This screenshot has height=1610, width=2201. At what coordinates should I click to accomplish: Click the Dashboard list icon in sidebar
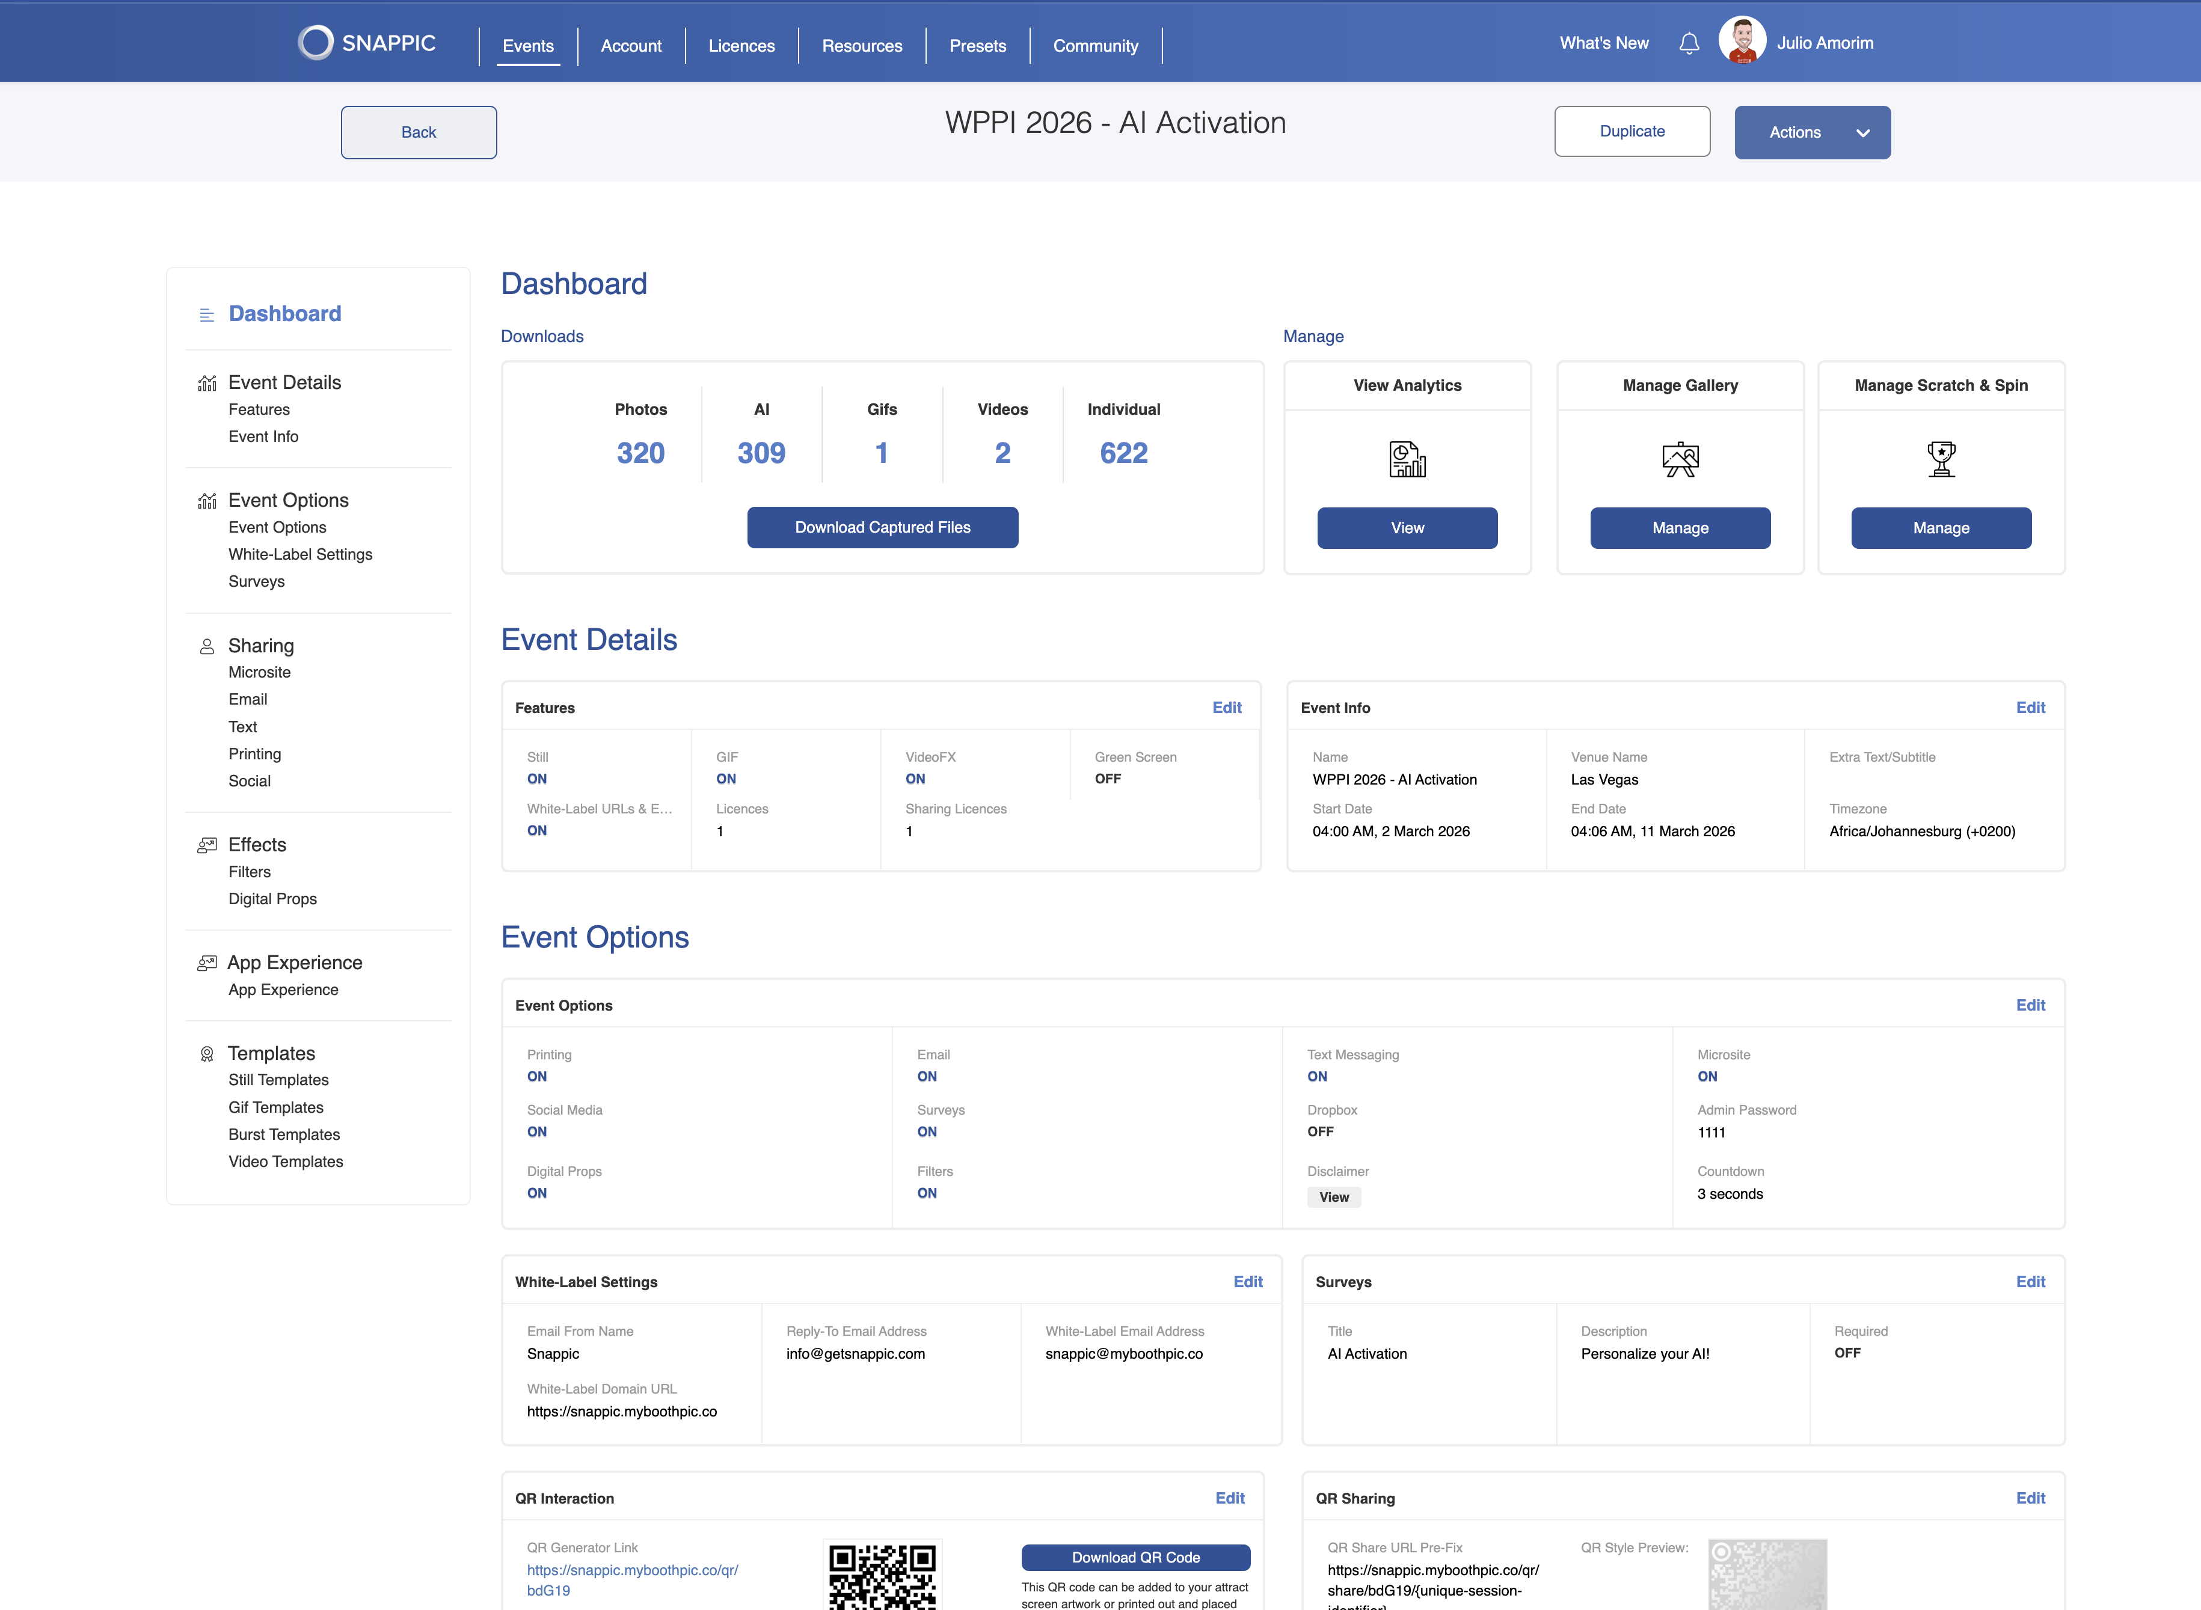click(207, 315)
